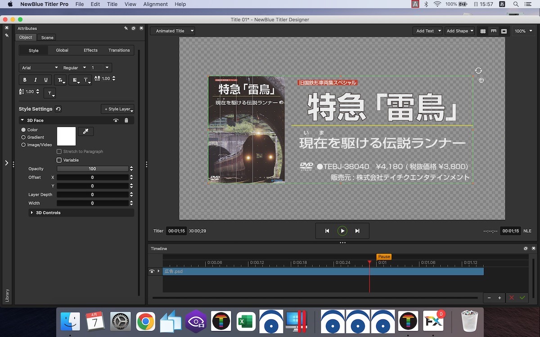Click the 3D orbit handle on canvas
This screenshot has width=540, height=337.
coord(481,80)
